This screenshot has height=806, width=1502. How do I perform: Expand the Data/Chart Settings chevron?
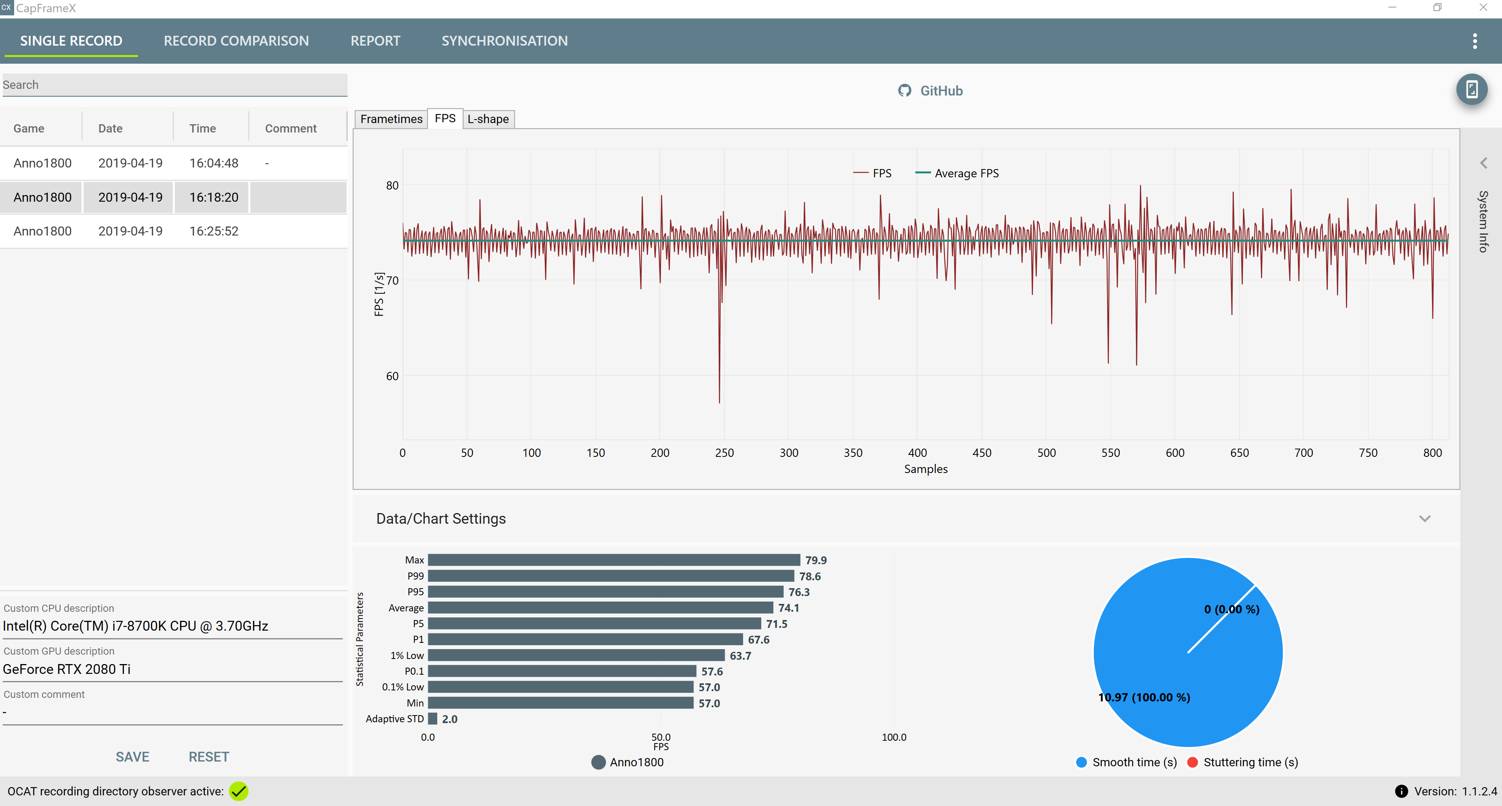click(1425, 519)
